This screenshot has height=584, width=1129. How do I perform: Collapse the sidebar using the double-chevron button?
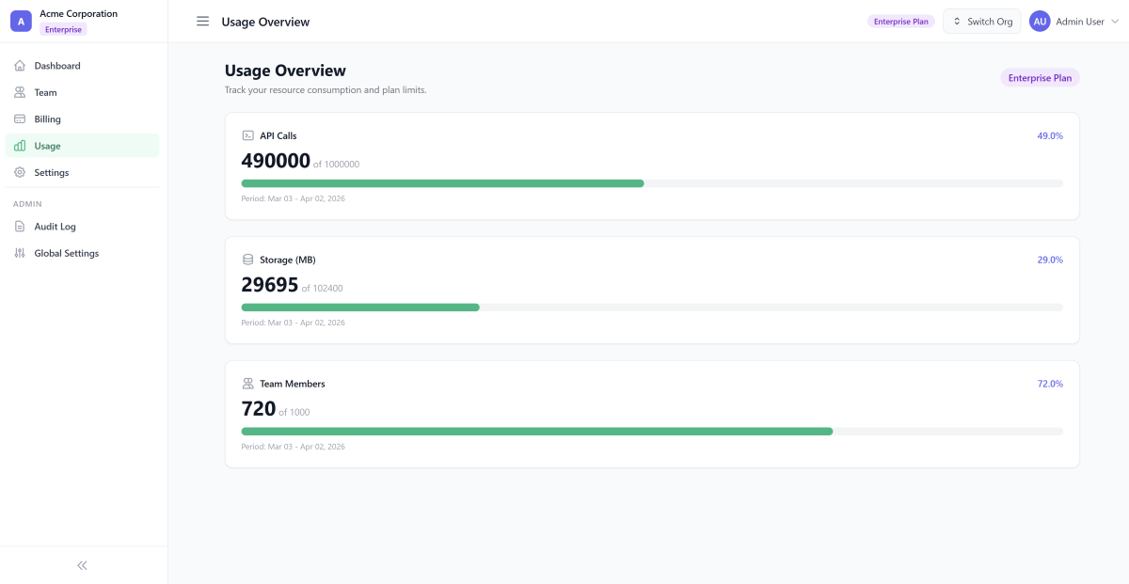tap(82, 564)
